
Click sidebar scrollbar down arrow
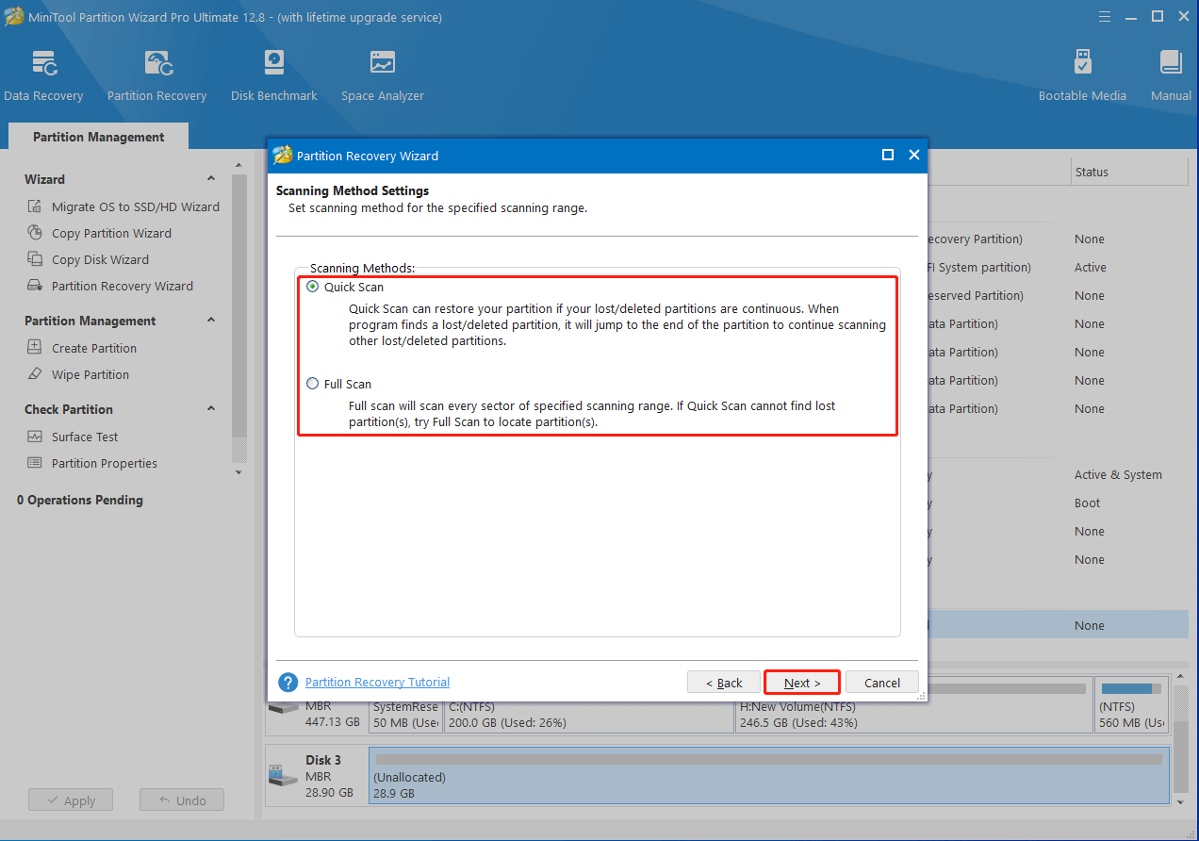coord(238,471)
